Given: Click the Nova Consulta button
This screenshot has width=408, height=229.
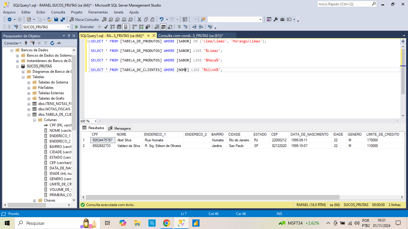Looking at the screenshot, I should coord(84,19).
